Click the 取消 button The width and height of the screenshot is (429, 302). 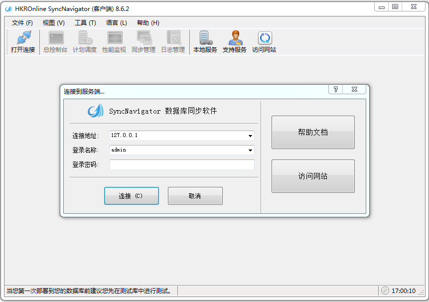tap(195, 196)
